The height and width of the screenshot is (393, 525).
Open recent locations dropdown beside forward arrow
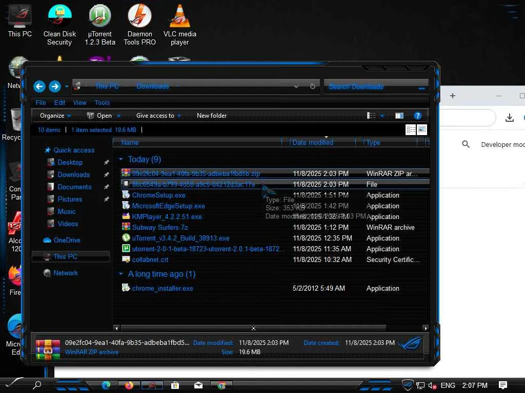pyautogui.click(x=67, y=86)
